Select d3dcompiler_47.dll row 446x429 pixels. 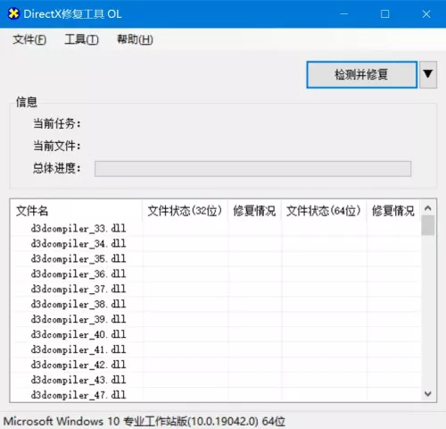tap(216, 395)
